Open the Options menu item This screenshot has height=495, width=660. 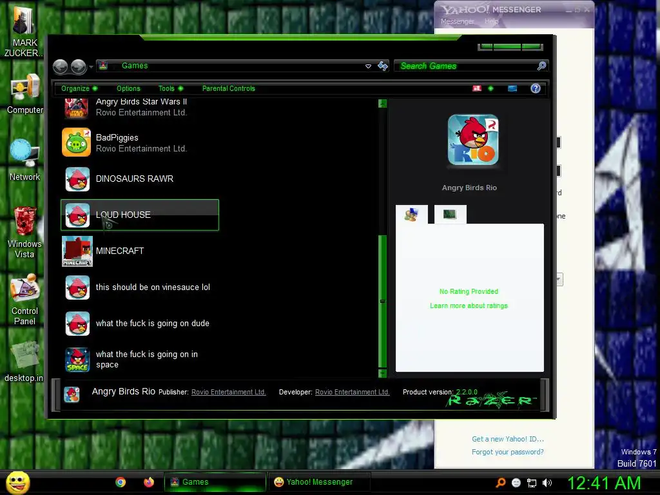pos(128,88)
